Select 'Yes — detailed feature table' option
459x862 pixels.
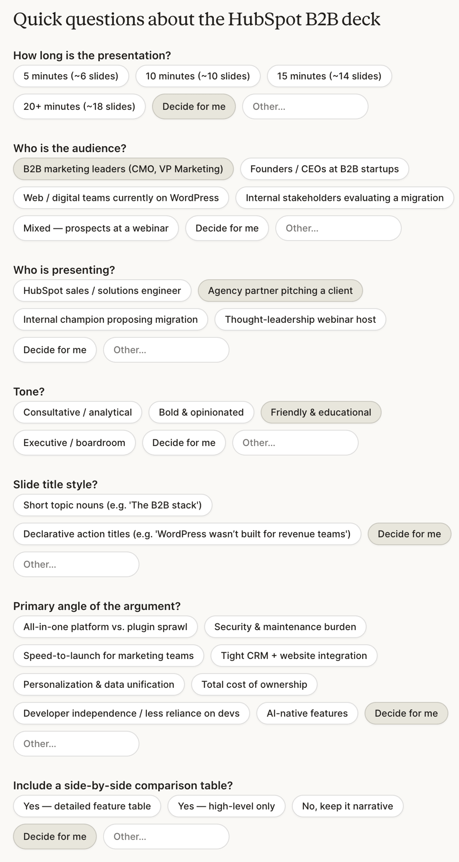point(87,806)
